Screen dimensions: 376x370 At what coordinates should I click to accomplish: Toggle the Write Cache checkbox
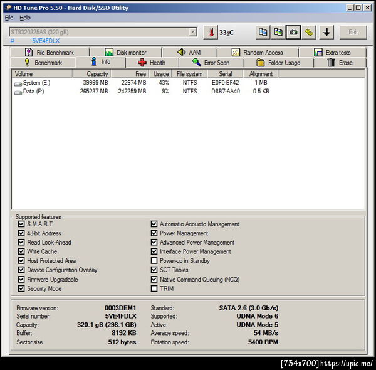pyautogui.click(x=21, y=251)
